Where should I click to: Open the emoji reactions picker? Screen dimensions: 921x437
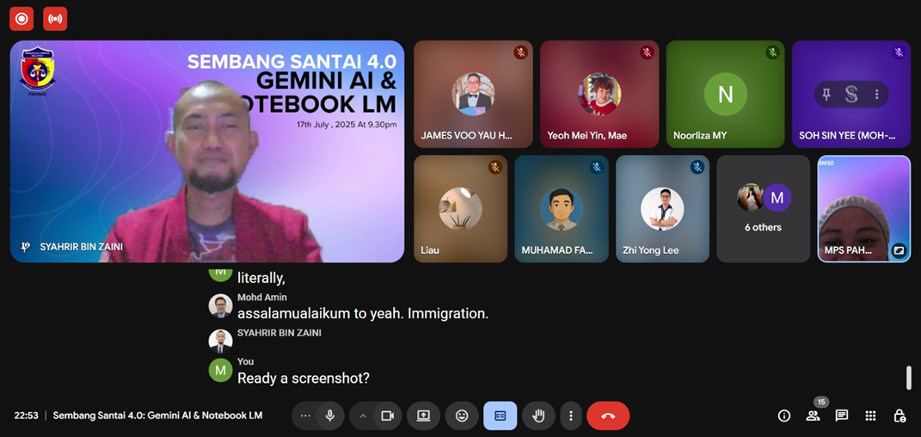(x=462, y=415)
